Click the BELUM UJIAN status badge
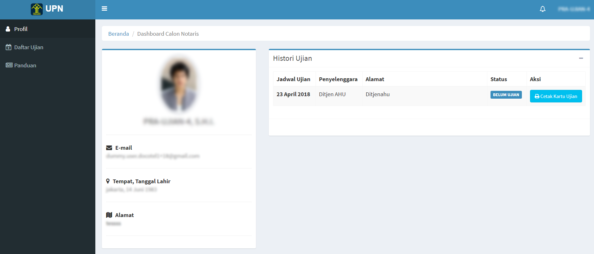This screenshot has width=594, height=254. click(x=506, y=95)
